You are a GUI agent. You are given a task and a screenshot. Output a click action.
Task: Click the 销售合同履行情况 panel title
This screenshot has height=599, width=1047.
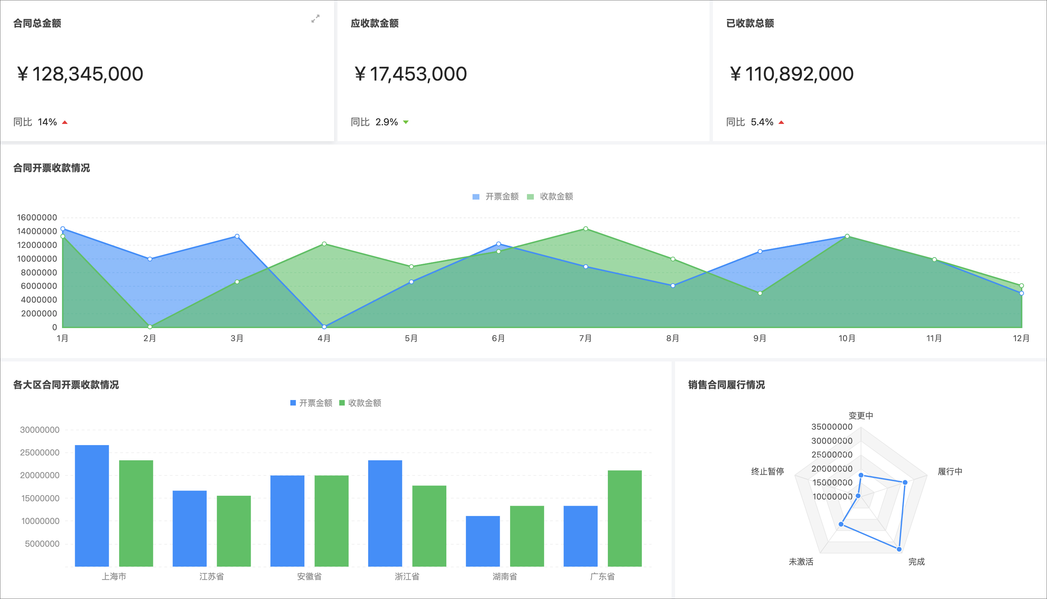[x=726, y=385]
